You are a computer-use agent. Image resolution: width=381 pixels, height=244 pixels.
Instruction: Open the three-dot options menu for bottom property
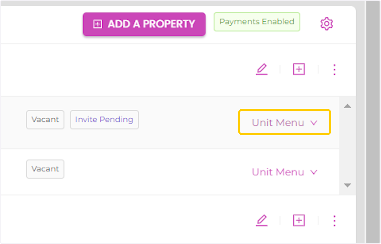334,220
